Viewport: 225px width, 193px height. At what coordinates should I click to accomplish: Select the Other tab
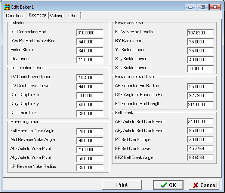coord(73,16)
